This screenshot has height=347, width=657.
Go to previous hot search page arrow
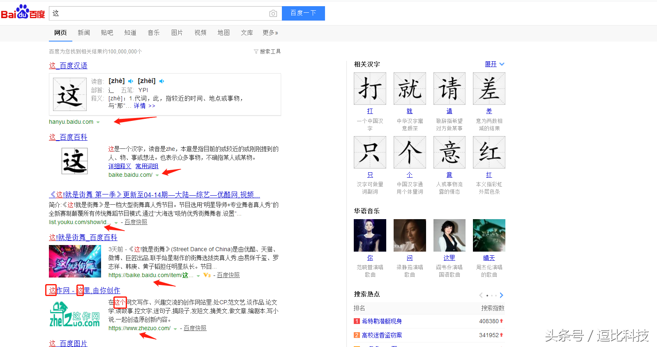coord(481,295)
